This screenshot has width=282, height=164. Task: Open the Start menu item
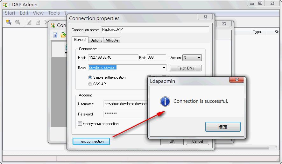point(10,13)
